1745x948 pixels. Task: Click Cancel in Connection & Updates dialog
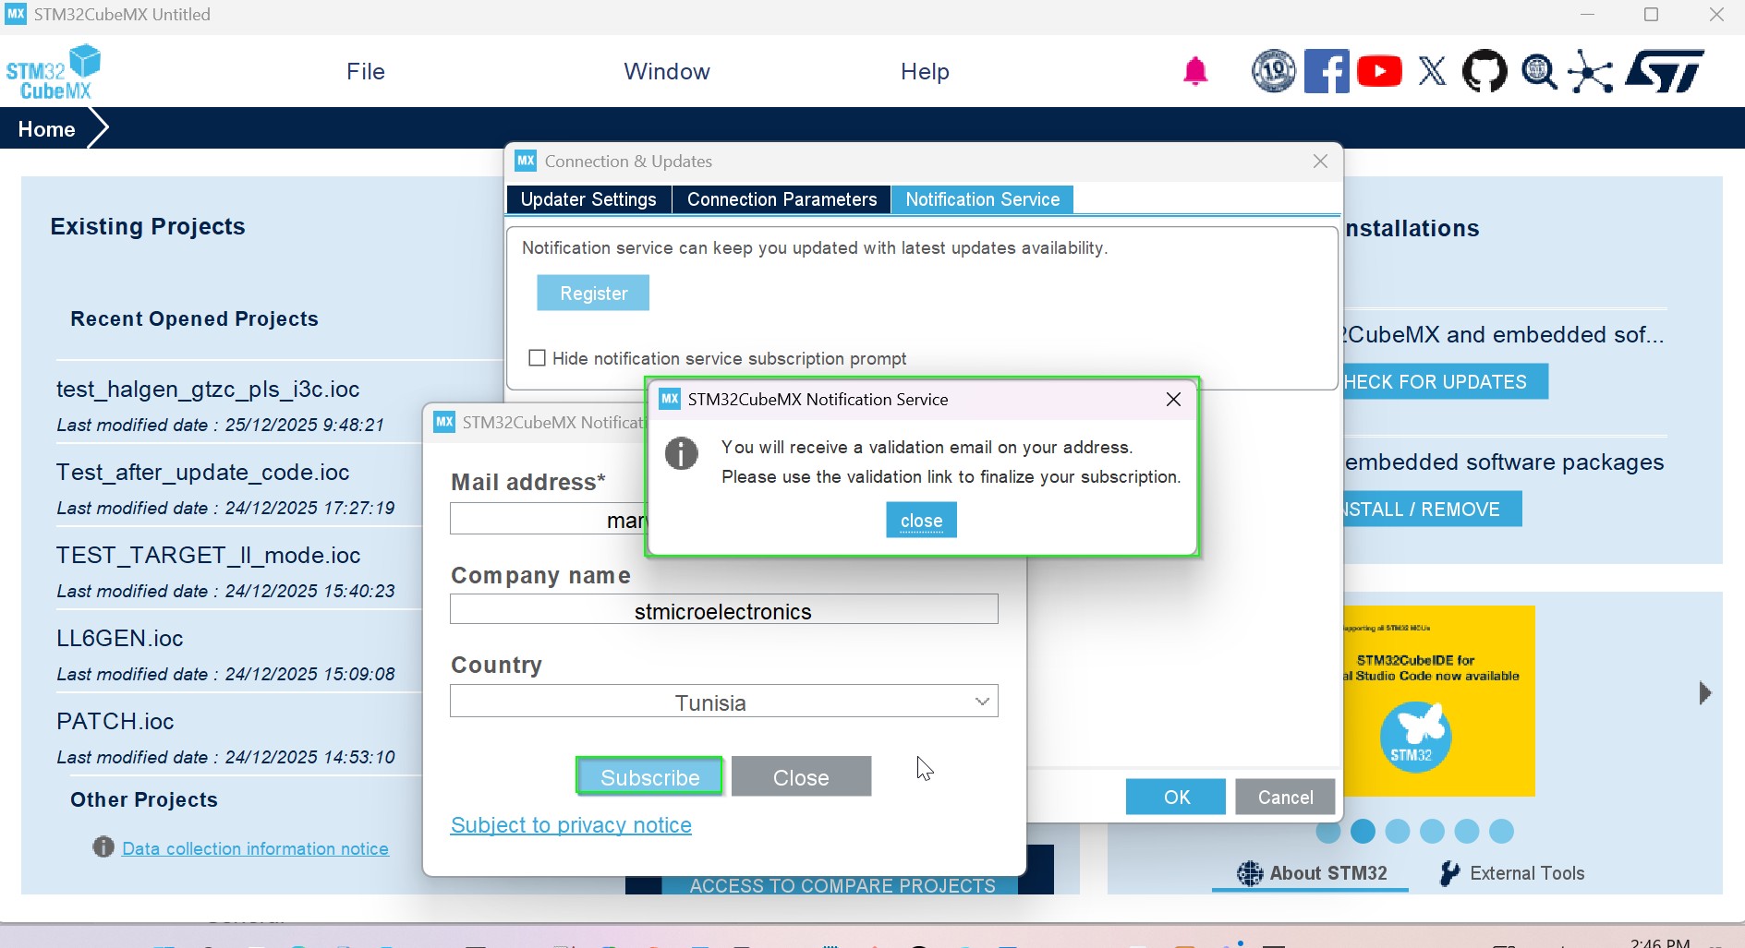[x=1285, y=797]
